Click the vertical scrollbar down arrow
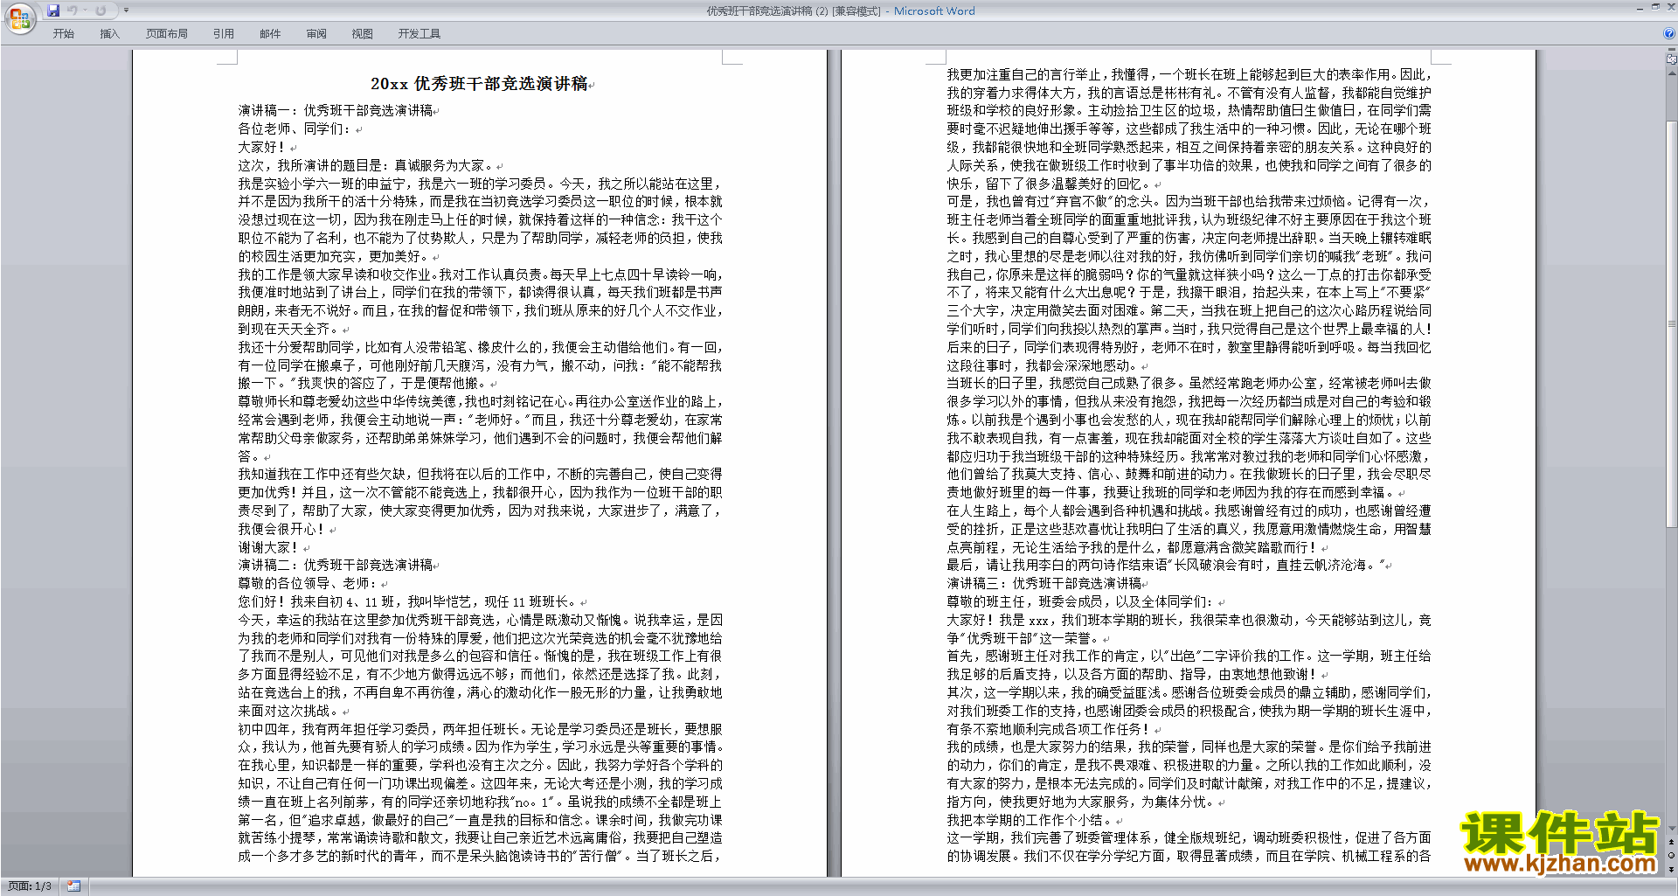Viewport: 1678px width, 896px height. point(1672,829)
